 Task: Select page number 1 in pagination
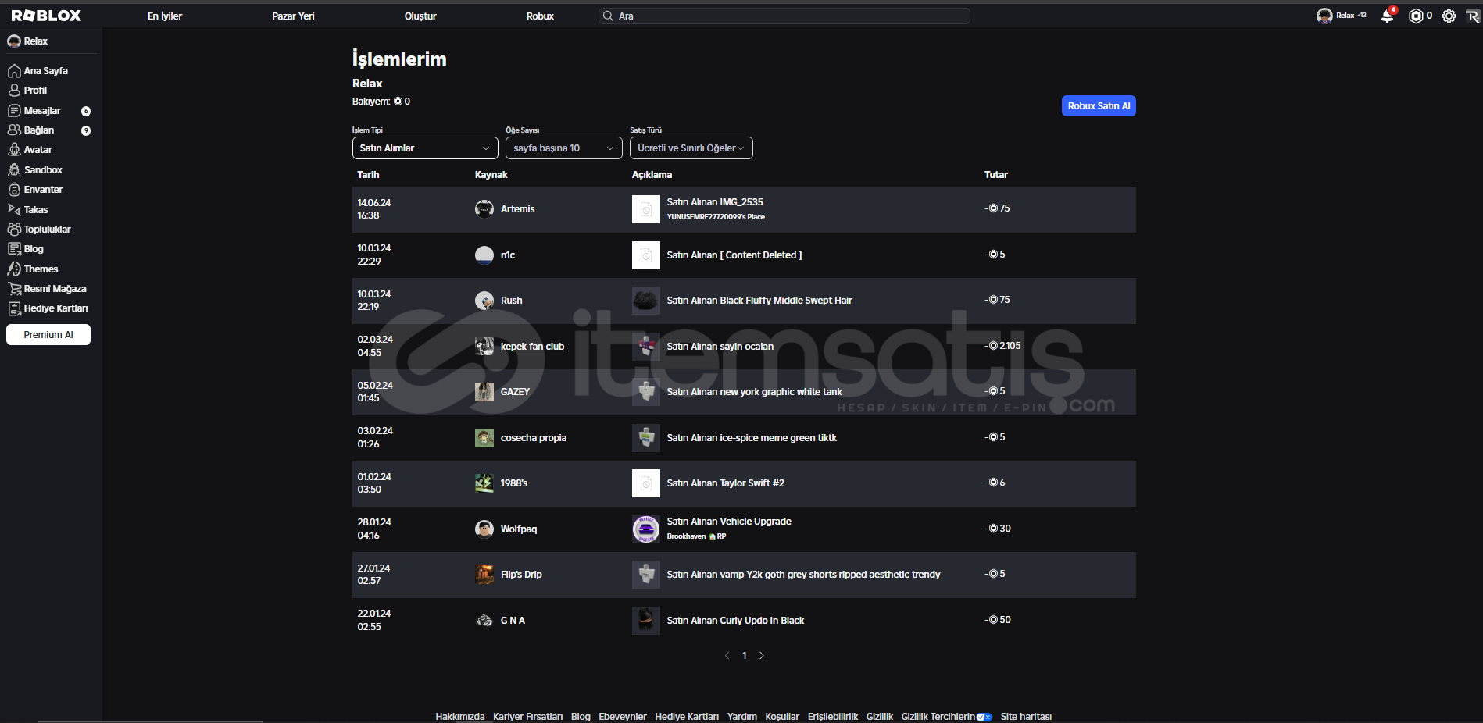(x=745, y=656)
